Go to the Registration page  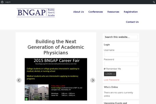point(131,12)
